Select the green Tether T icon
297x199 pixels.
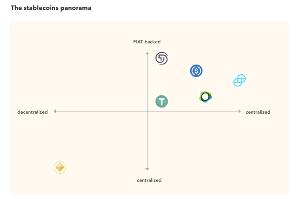tap(161, 101)
